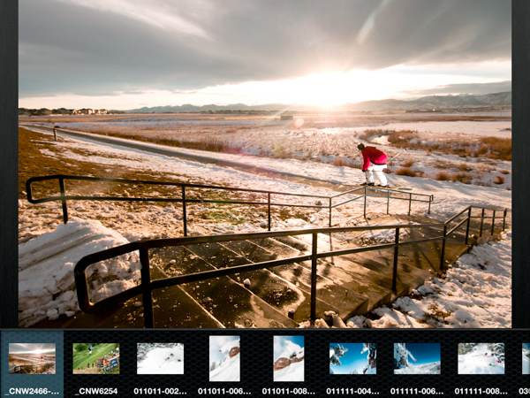Select the 011011-002 snow thumbnail image
This screenshot has height=398, width=530.
point(160,358)
